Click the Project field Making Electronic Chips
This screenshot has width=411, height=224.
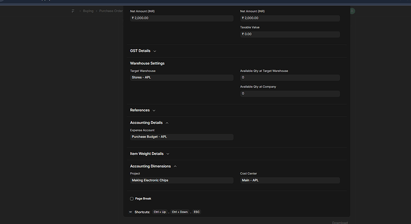[182, 180]
